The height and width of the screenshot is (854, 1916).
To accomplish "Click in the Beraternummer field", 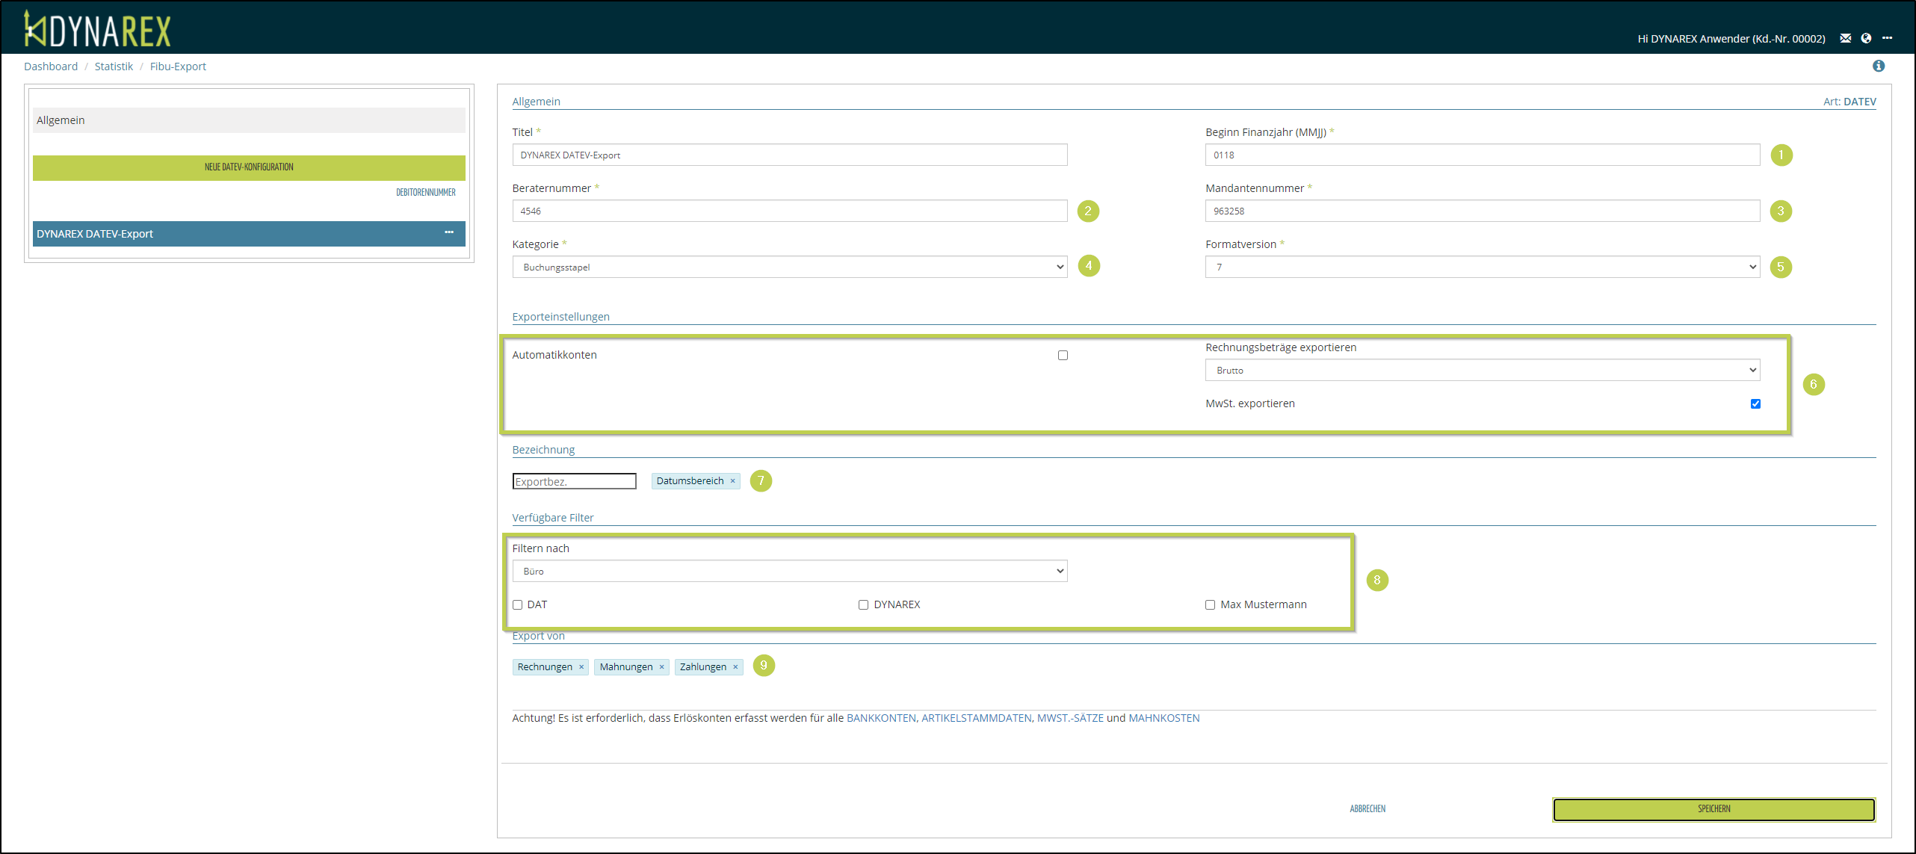I will [x=789, y=211].
